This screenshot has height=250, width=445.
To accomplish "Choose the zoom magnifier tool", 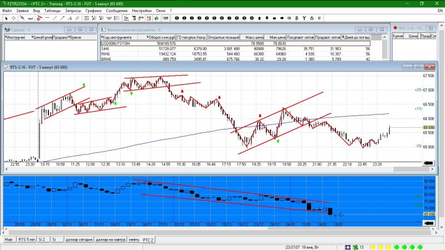I will 22,18.
